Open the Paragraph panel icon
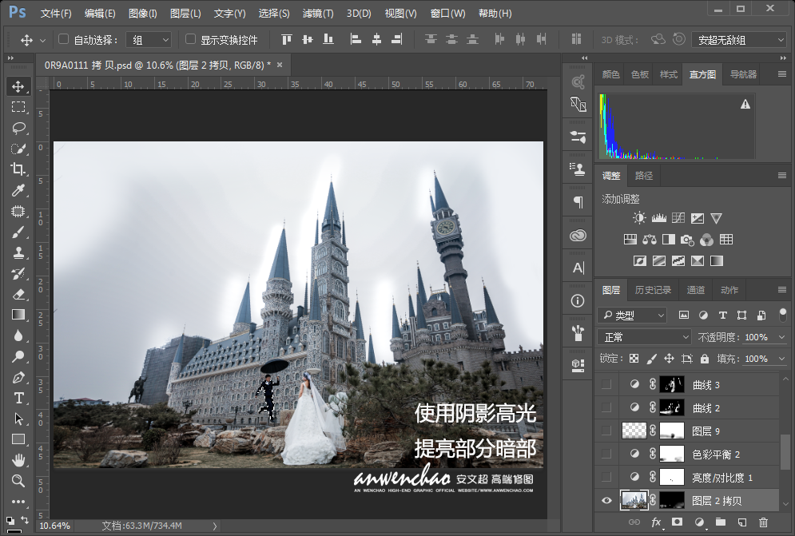Image resolution: width=795 pixels, height=536 pixels. tap(578, 202)
